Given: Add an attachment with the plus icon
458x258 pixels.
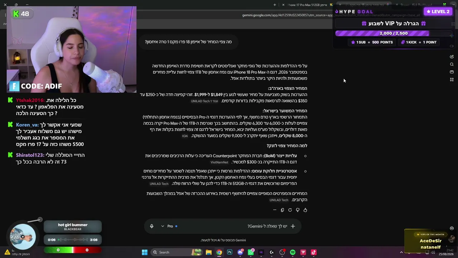Looking at the screenshot, I should coord(293,226).
